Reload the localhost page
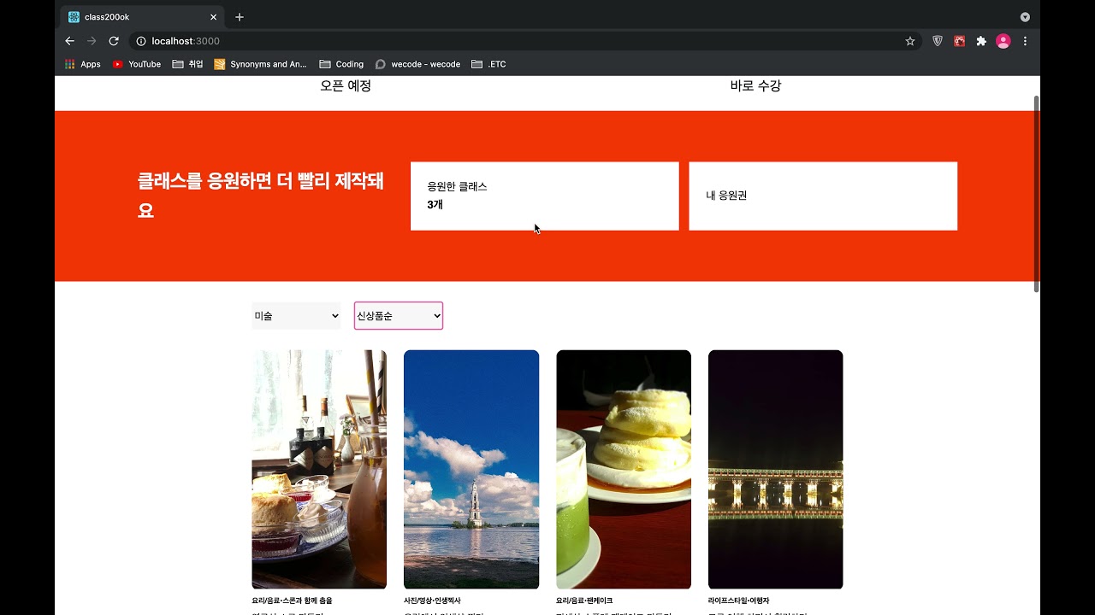 pyautogui.click(x=113, y=41)
